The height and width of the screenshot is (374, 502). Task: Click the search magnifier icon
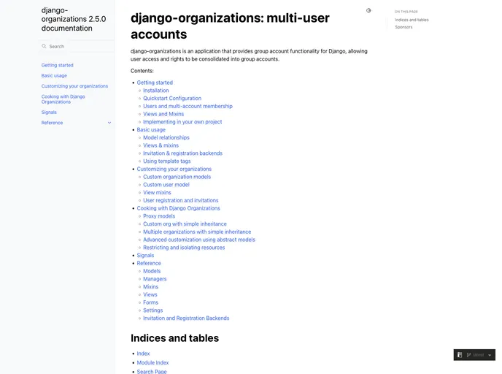[x=44, y=46]
